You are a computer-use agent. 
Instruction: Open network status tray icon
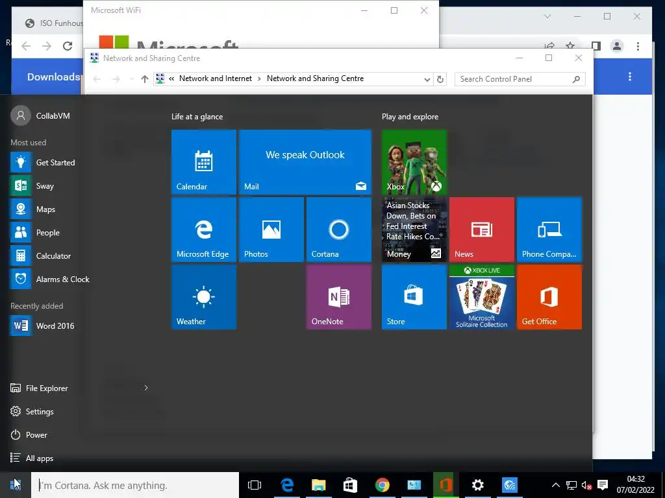point(571,485)
